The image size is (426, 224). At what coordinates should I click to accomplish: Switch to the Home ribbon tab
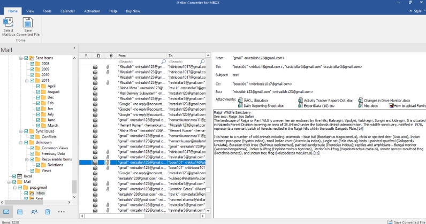(x=13, y=11)
